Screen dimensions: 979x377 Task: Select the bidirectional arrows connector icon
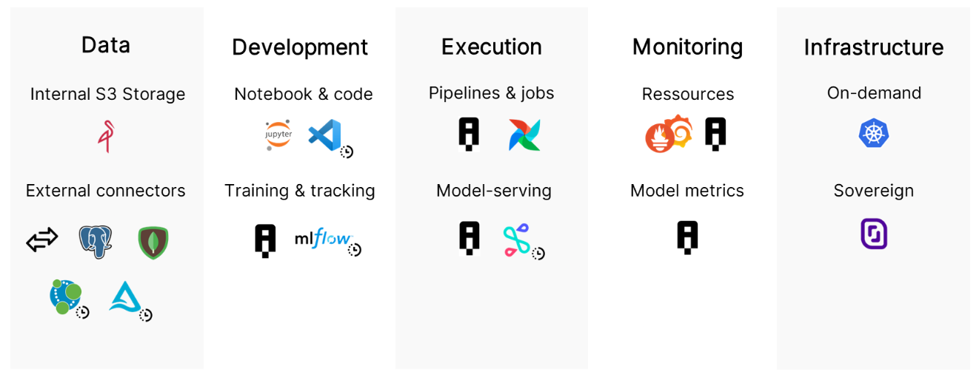coord(42,240)
